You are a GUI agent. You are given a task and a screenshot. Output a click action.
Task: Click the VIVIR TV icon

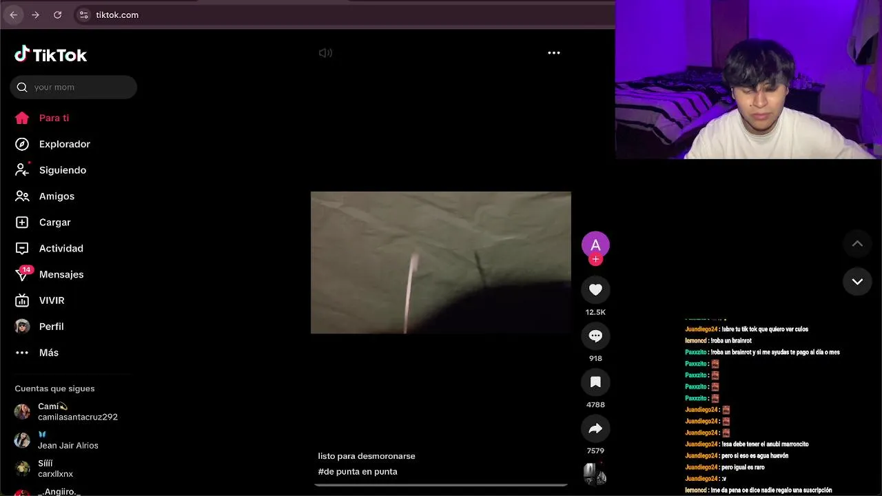tap(22, 300)
